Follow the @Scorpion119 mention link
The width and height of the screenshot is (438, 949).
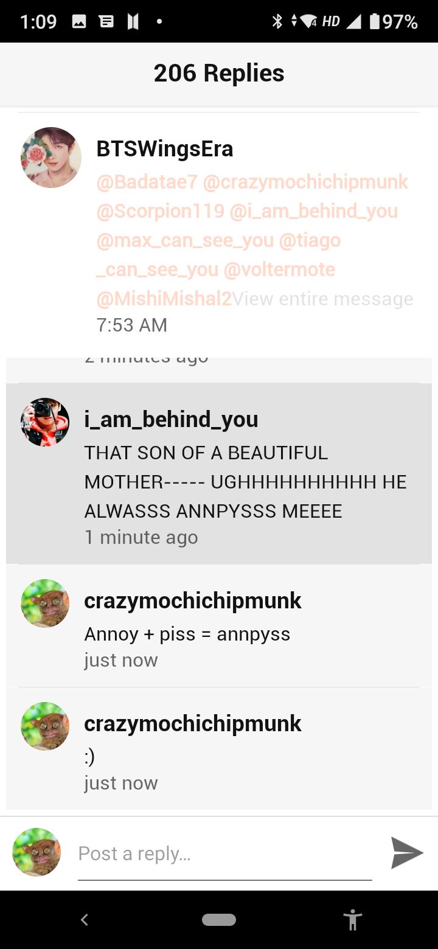160,210
